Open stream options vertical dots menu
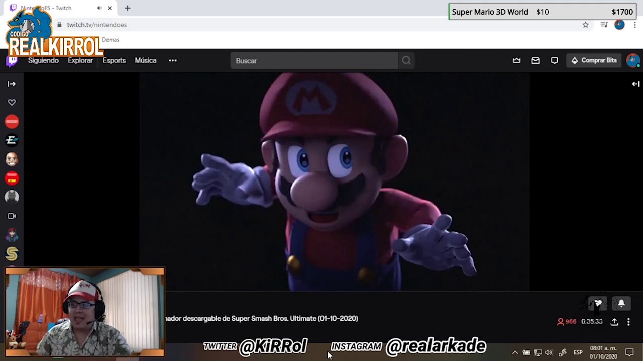The width and height of the screenshot is (643, 361). pos(628,322)
